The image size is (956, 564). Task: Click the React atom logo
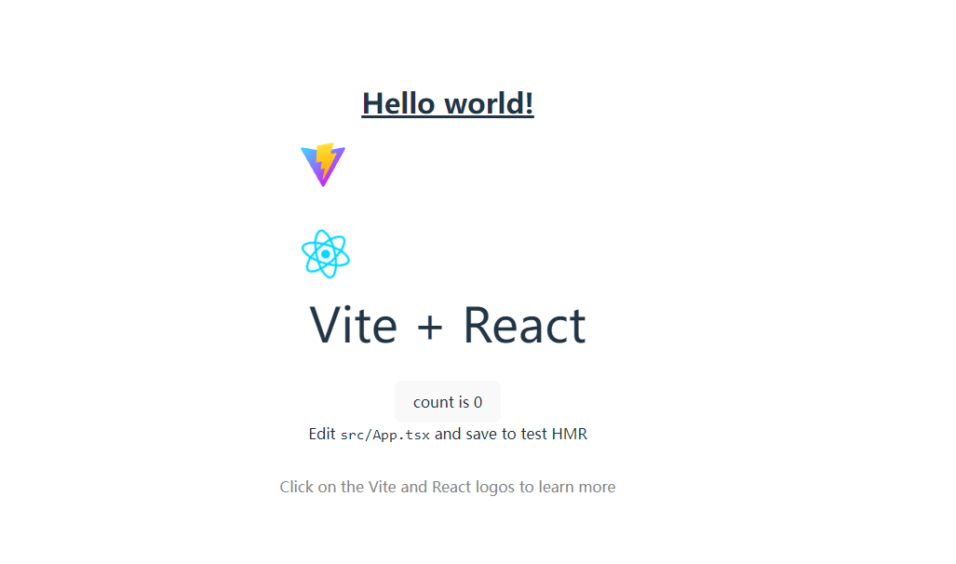tap(326, 254)
